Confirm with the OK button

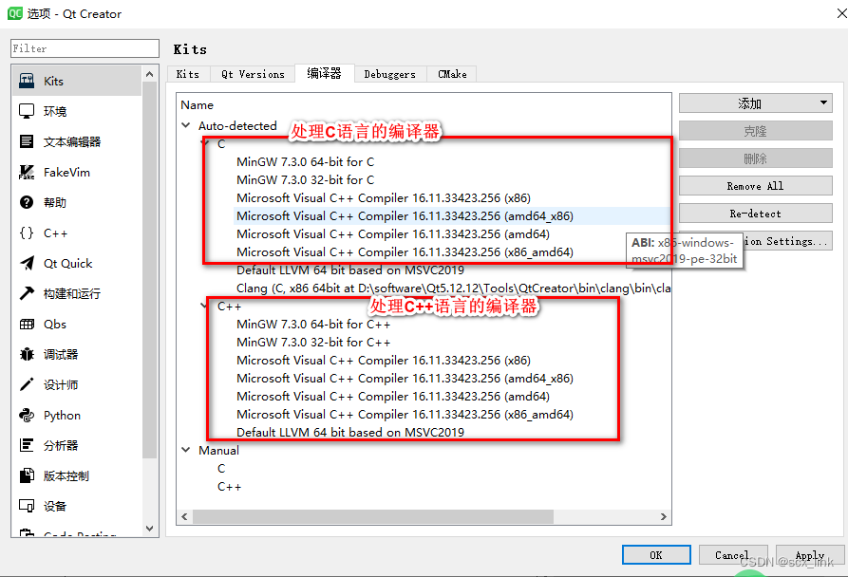pos(656,555)
